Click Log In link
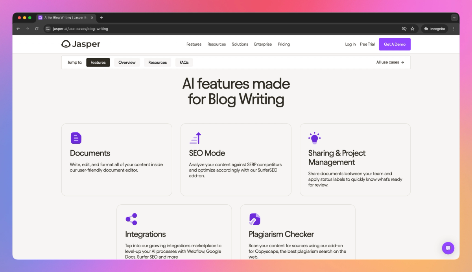The image size is (472, 272). tap(350, 44)
